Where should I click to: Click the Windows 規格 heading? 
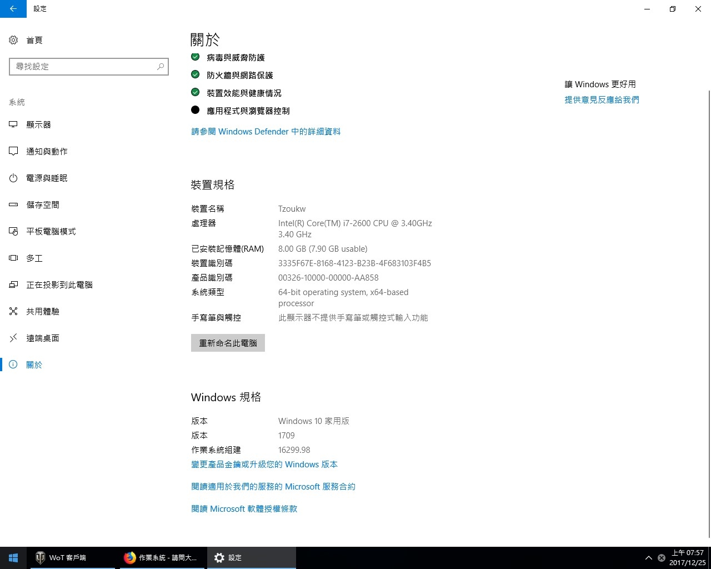[226, 397]
